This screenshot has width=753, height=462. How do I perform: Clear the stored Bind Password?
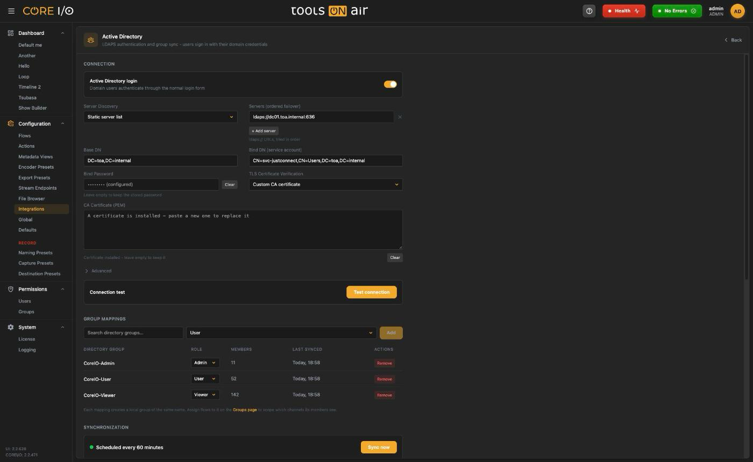click(230, 185)
